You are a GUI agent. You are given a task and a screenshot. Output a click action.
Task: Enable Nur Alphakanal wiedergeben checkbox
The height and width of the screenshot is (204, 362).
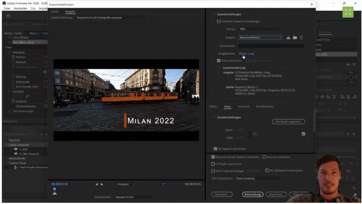267,170
